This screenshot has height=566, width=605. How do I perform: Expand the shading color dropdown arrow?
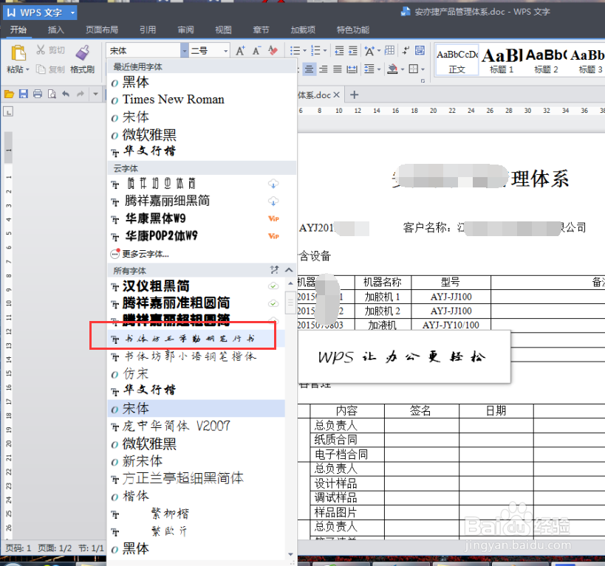pos(403,69)
